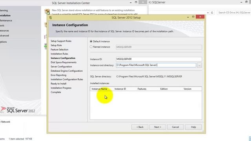Click Installation Progress step
Screen dimensions: 251x141
[61, 88]
